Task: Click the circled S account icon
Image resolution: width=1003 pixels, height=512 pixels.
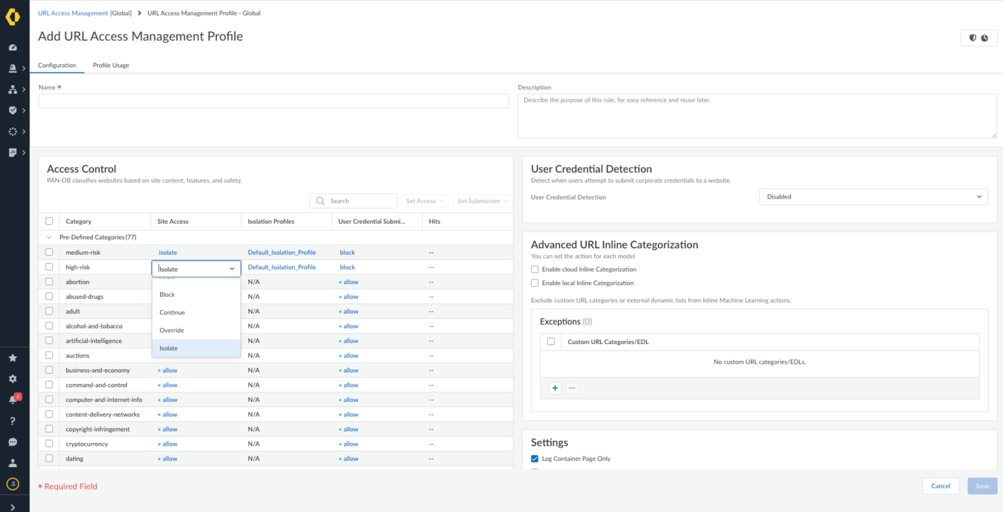Action: tap(13, 484)
